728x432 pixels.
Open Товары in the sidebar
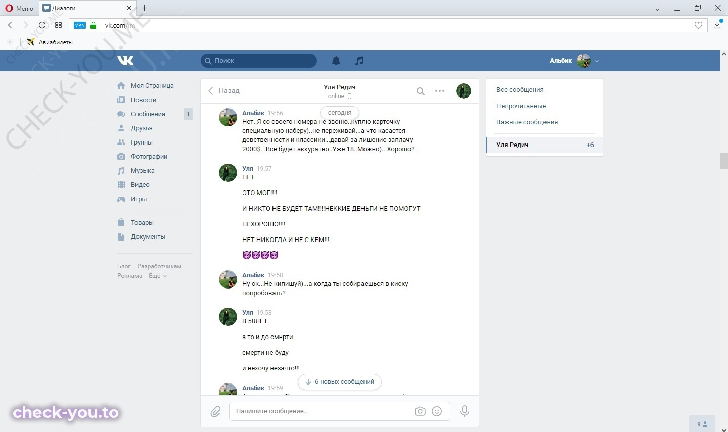click(x=142, y=223)
